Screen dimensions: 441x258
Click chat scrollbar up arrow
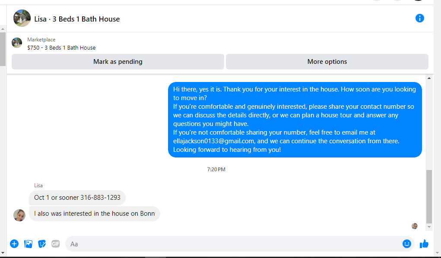[429, 78]
